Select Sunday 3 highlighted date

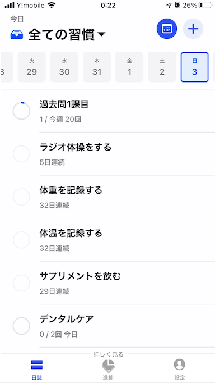(x=194, y=67)
